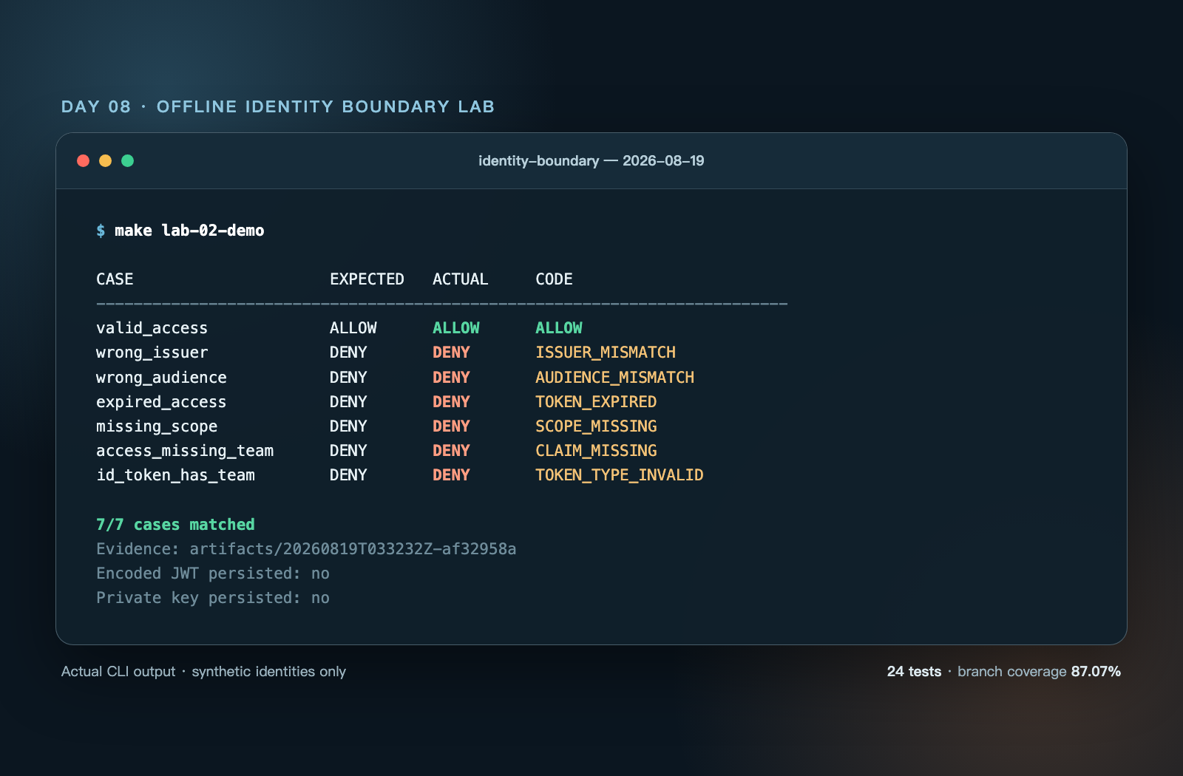Viewport: 1183px width, 776px height.
Task: Click the Encoded JWT persisted: no line
Action: click(213, 574)
